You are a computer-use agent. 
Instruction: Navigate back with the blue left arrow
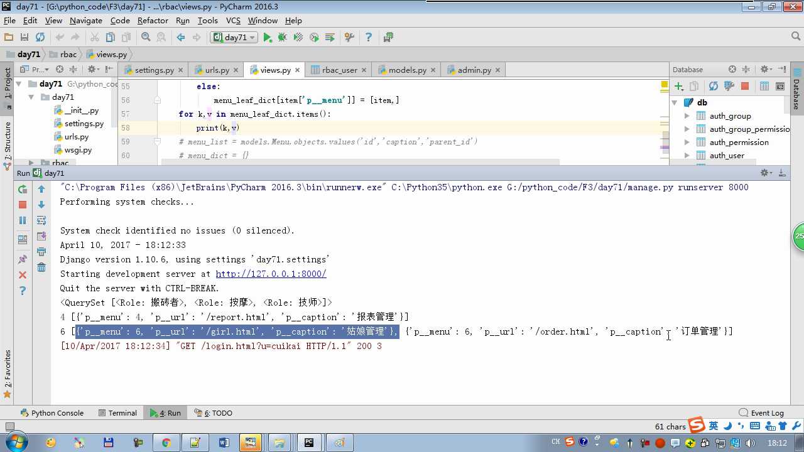181,38
